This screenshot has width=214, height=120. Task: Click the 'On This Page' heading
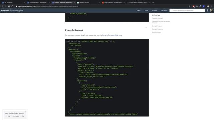[x=156, y=15]
